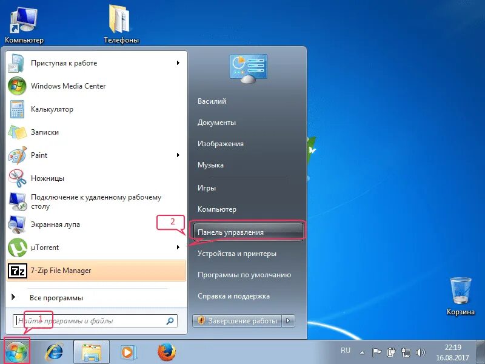Image resolution: width=485 pixels, height=364 pixels.
Task: Open Firefox from the taskbar
Action: [167, 352]
